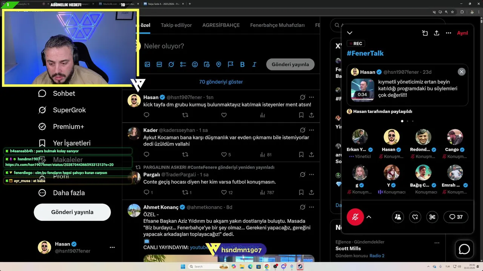
Task: Launch Chrome from the Windows taskbar
Action: point(267,266)
